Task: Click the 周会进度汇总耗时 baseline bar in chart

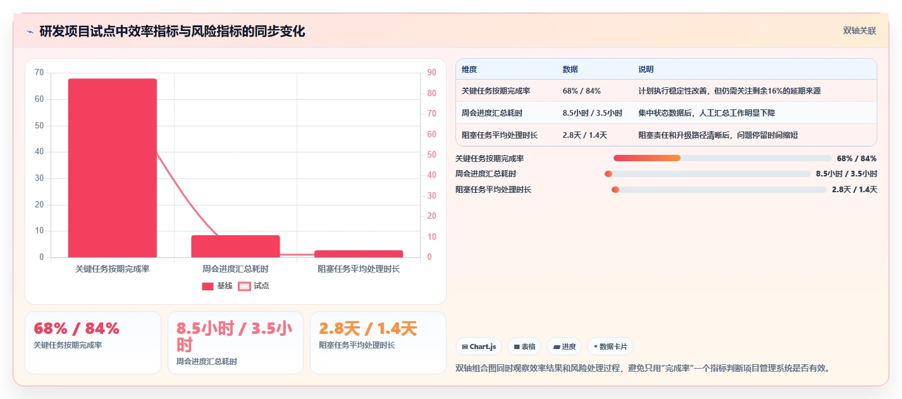Action: [x=235, y=247]
